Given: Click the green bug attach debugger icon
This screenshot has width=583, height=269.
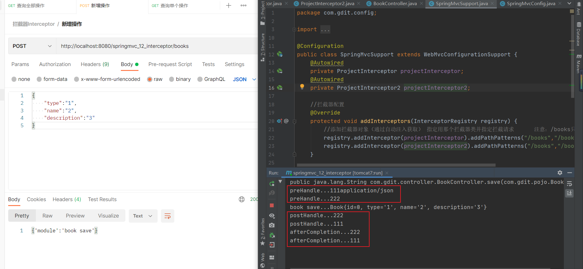Looking at the screenshot, I should click(x=272, y=235).
